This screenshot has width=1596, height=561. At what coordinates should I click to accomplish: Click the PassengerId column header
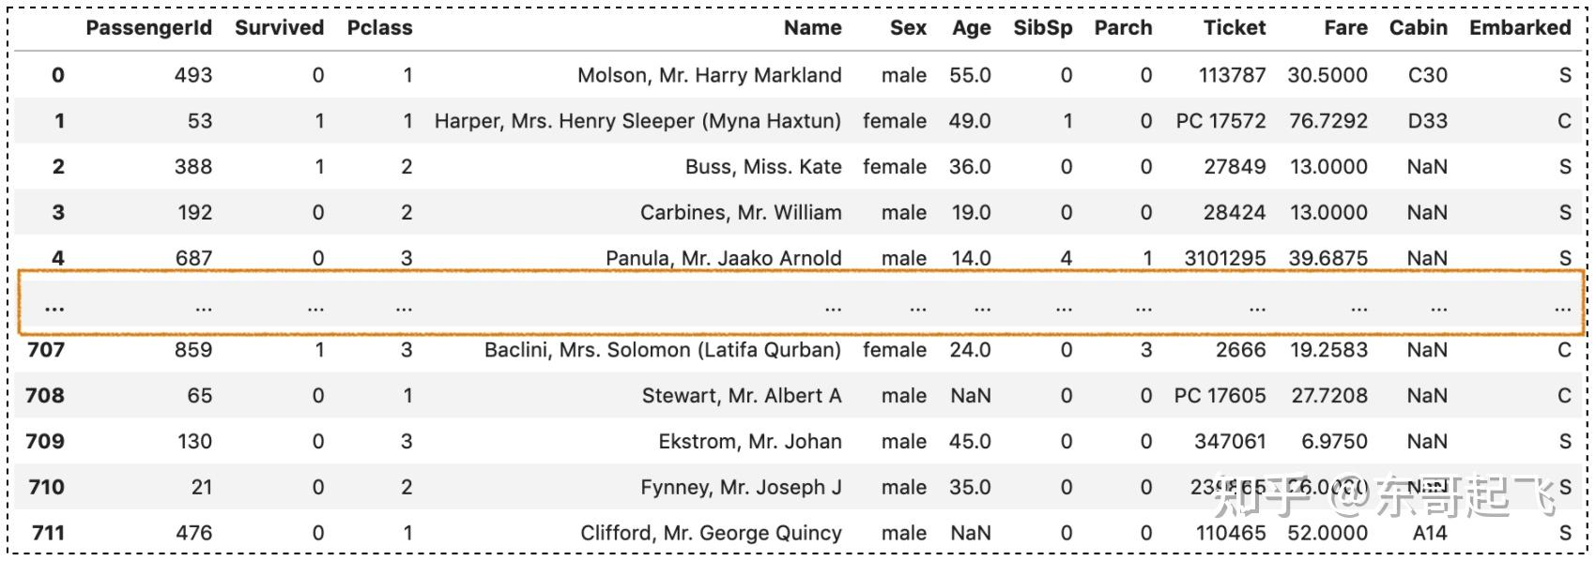tap(148, 28)
